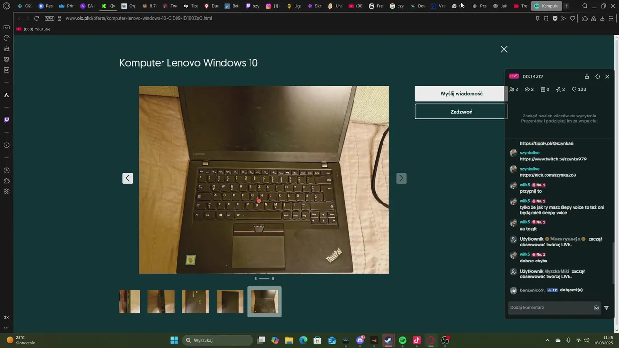Open sidebar three-dots more menu
The width and height of the screenshot is (619, 348).
(x=6, y=328)
